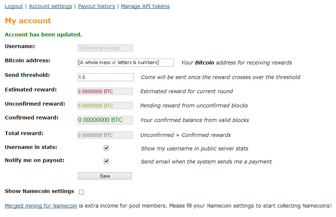Open Account settings page
This screenshot has height=217, width=336.
(50, 6)
